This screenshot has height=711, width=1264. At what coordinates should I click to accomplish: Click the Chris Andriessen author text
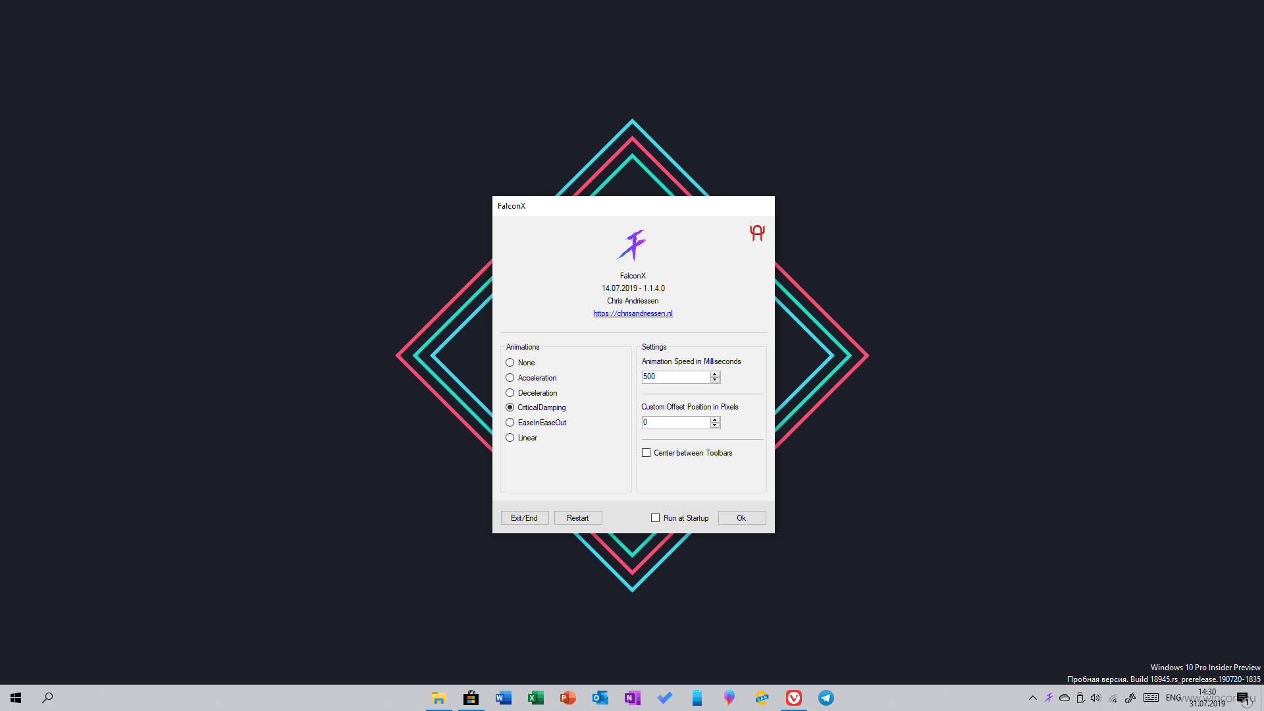[x=633, y=301]
